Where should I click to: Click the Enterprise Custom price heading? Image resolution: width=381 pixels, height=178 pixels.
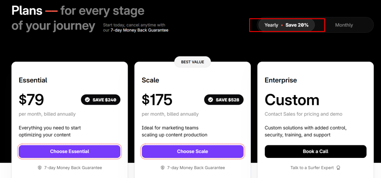point(292,100)
